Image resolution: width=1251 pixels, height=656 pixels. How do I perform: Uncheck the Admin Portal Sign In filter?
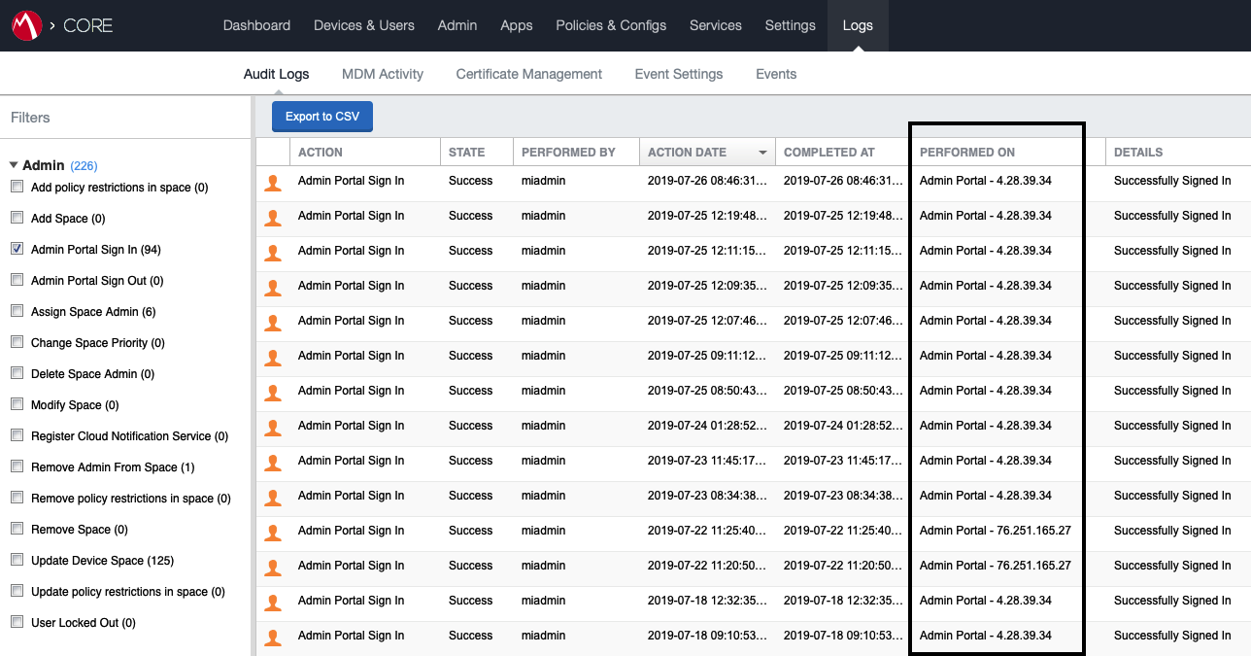click(17, 250)
